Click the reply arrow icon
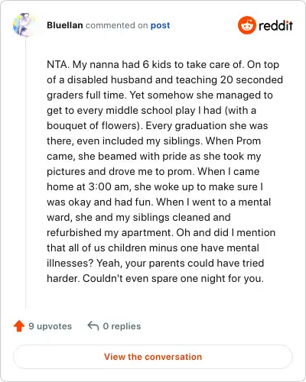306x382 pixels. tap(93, 325)
